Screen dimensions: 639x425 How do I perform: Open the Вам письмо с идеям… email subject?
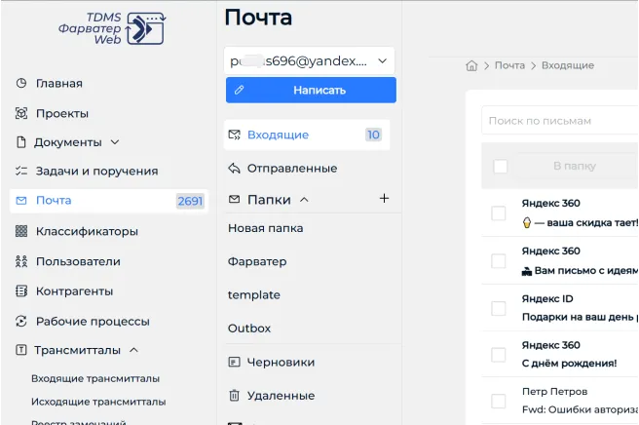[580, 270]
